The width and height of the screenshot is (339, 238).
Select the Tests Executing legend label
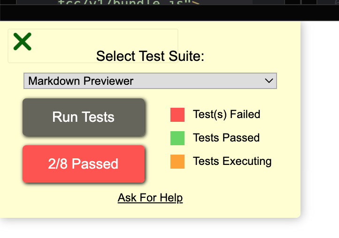(232, 161)
